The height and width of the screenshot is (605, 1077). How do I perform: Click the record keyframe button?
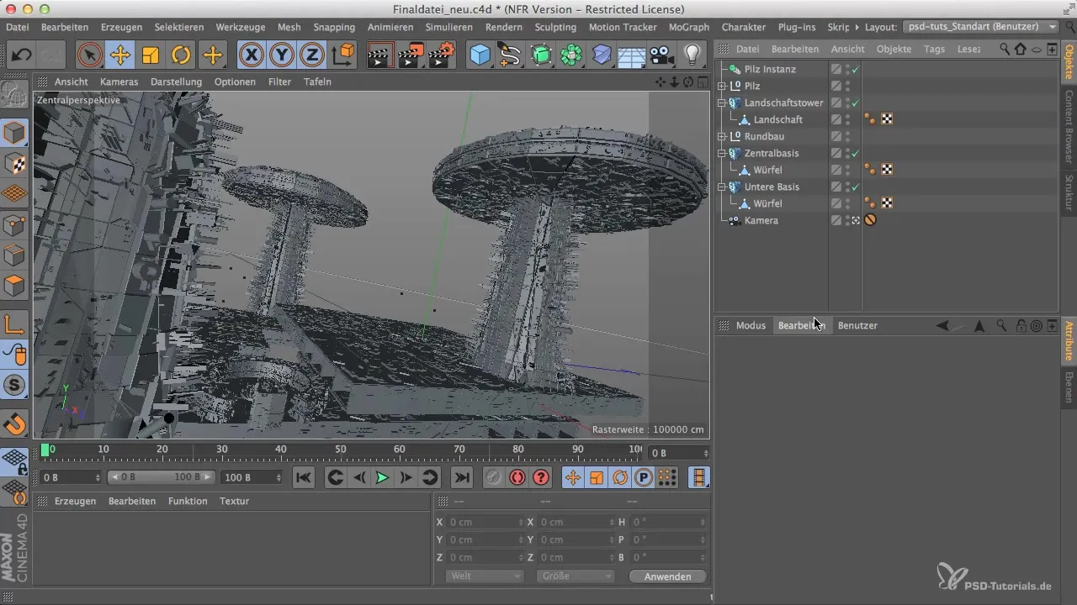493,477
